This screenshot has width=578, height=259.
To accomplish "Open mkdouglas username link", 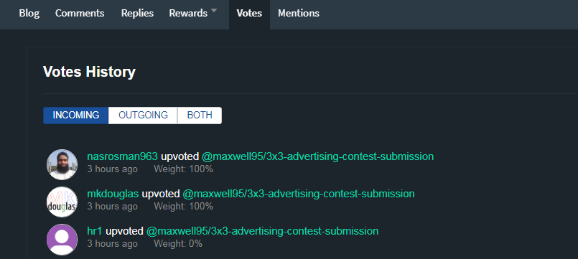I will tap(113, 194).
